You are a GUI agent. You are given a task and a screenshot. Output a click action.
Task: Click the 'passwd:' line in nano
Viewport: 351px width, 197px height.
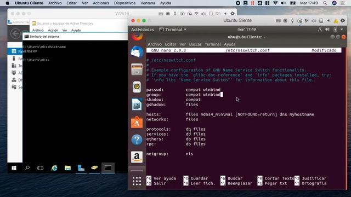[x=183, y=90]
